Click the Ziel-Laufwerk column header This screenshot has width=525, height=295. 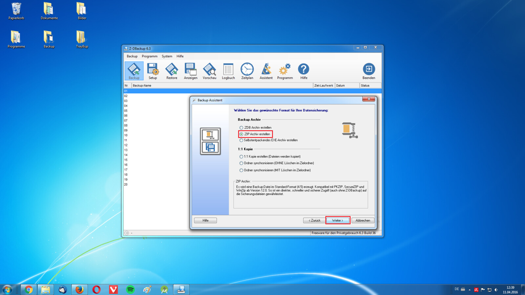[x=324, y=86]
